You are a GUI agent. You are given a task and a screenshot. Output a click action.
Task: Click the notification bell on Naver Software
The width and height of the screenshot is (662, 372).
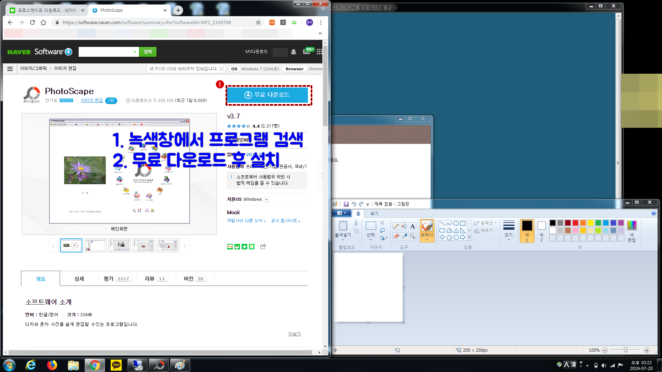point(293,52)
